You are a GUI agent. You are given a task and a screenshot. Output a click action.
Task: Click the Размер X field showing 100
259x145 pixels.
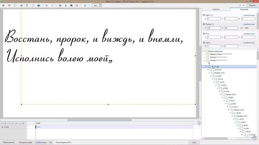(x=214, y=28)
